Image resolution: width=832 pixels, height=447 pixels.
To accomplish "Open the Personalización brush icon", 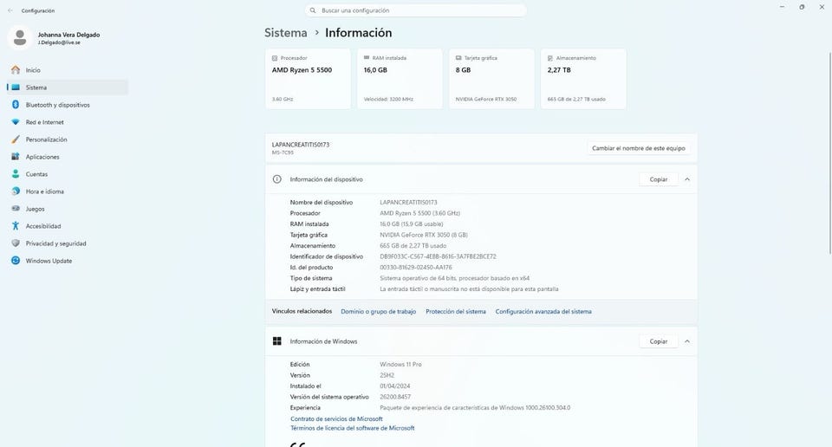I will click(x=16, y=139).
